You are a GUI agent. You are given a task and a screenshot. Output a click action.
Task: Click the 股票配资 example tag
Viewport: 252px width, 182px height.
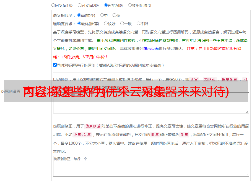click(x=230, y=79)
